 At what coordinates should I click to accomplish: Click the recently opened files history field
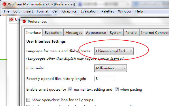click(104, 78)
